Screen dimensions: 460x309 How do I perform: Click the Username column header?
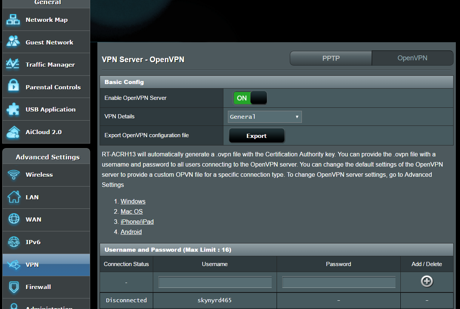[x=215, y=264]
